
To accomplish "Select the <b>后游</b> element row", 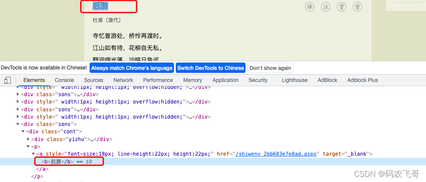I will tap(213, 161).
